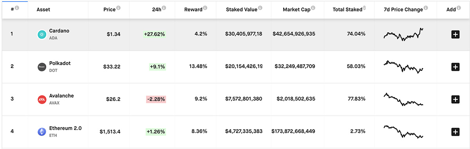470x149 pixels.
Task: Sort table by Asset column header
Action: pos(43,9)
